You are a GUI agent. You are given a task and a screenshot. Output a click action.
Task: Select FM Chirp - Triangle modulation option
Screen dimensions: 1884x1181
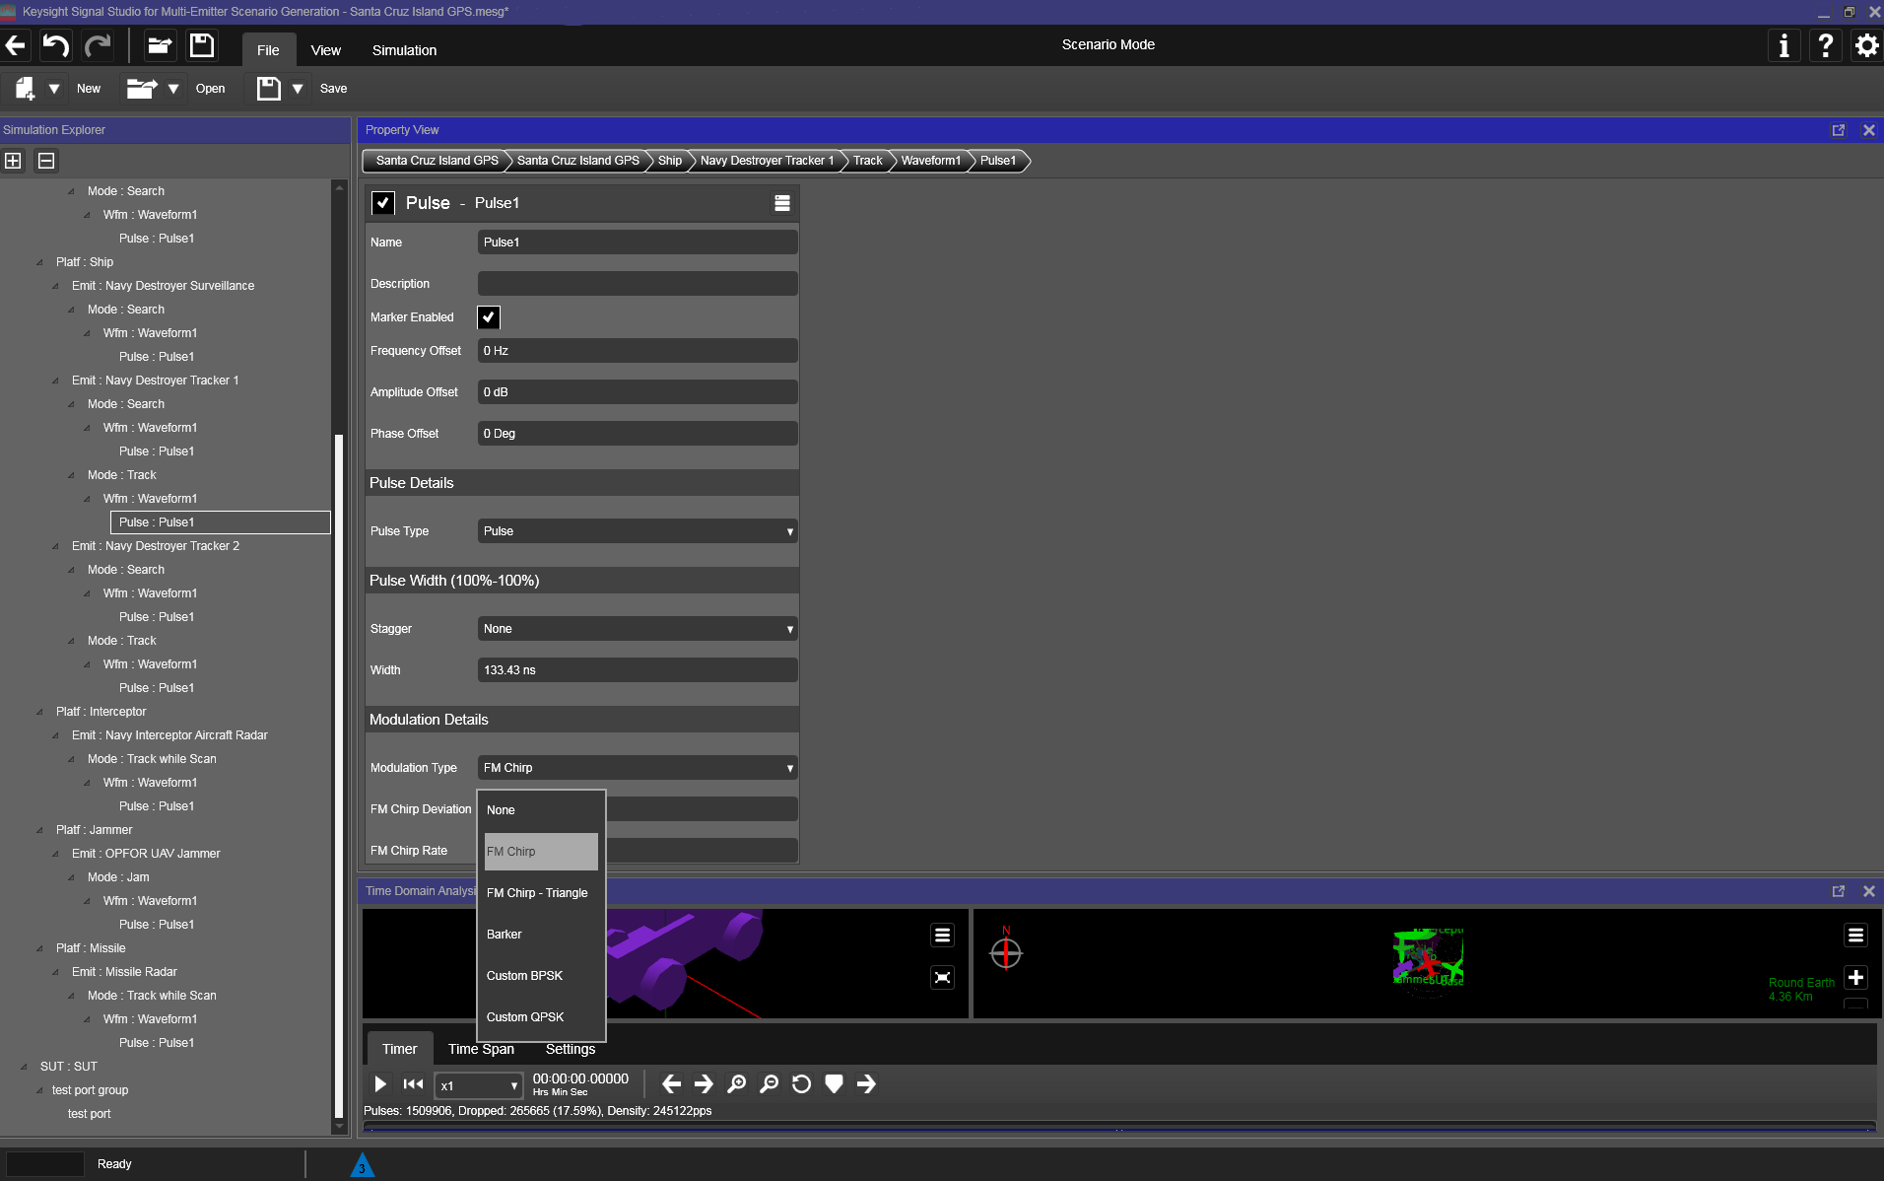click(537, 893)
